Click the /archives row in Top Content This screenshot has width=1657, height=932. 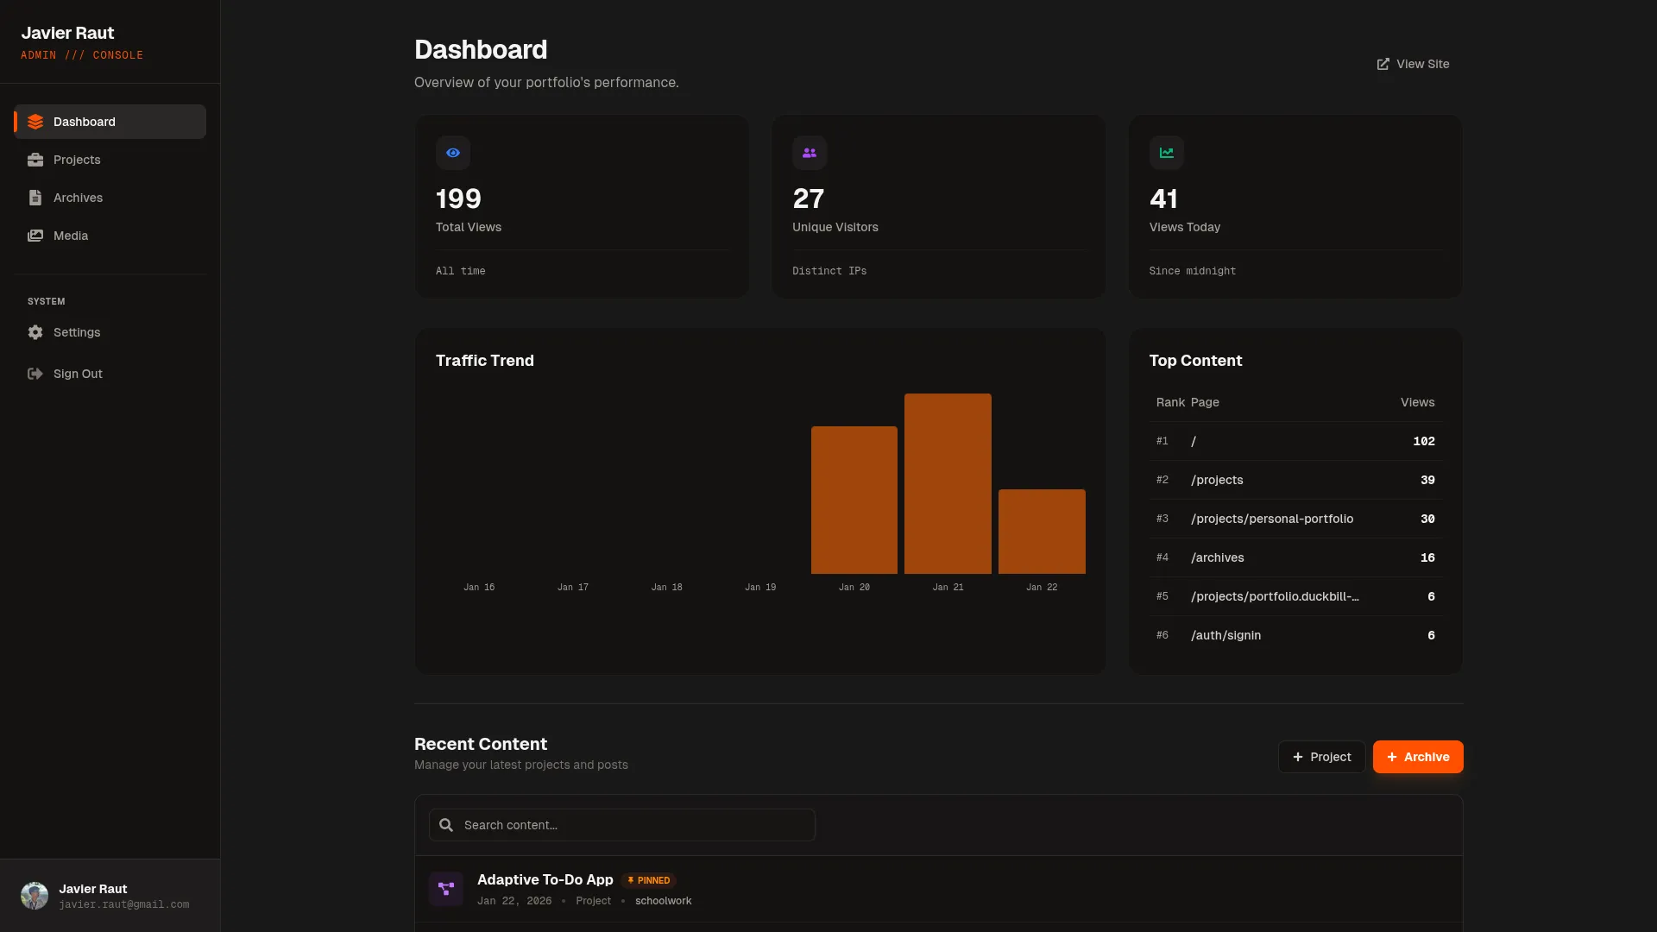click(1218, 557)
